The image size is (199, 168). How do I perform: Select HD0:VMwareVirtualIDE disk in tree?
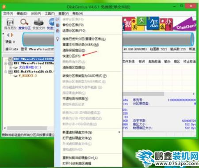pos(34,59)
